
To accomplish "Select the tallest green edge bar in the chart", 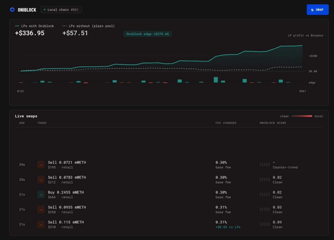I will pos(216,80).
